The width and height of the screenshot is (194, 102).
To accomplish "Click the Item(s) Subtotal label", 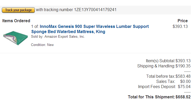I will pyautogui.click(x=161, y=61).
